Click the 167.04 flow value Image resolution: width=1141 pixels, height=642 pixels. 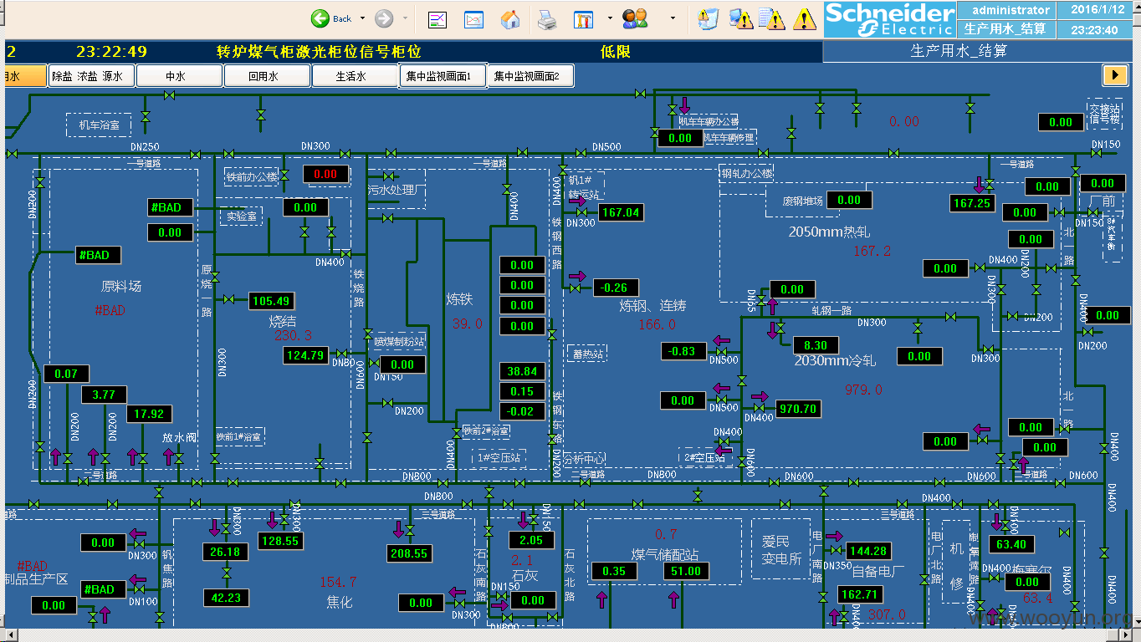621,212
